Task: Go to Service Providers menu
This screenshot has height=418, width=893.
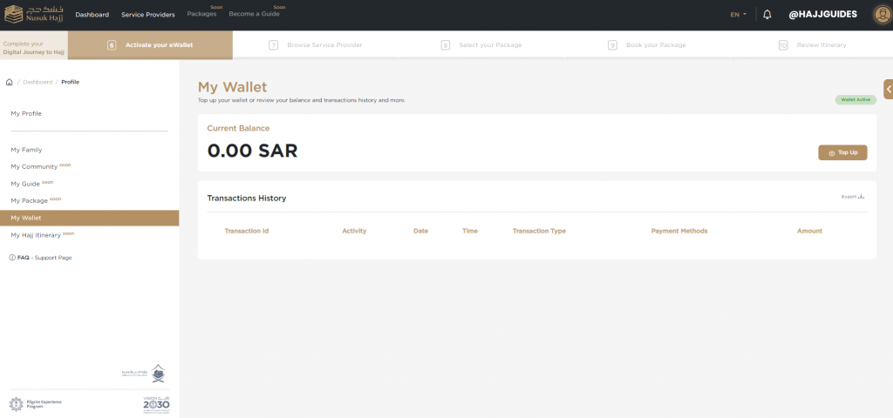Action: click(x=147, y=15)
